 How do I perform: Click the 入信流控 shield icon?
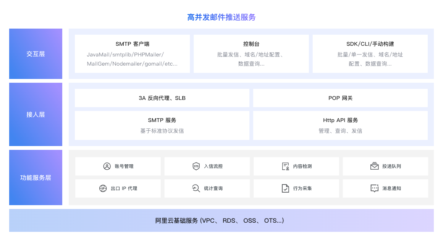[x=196, y=166]
